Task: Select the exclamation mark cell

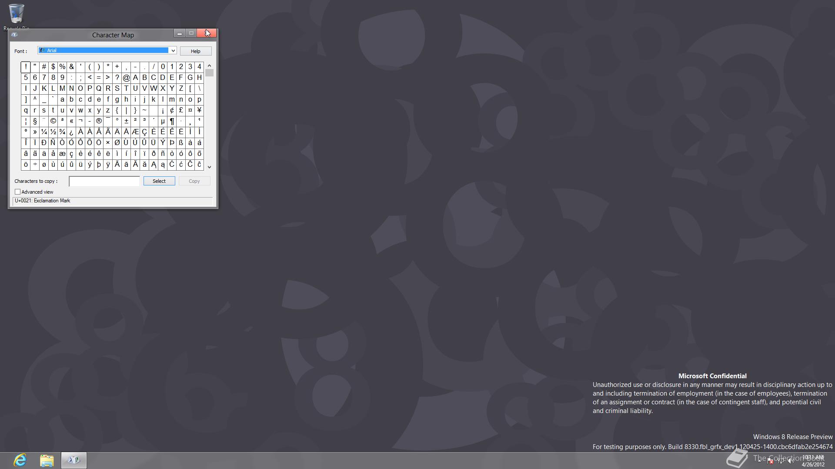Action: [x=26, y=67]
